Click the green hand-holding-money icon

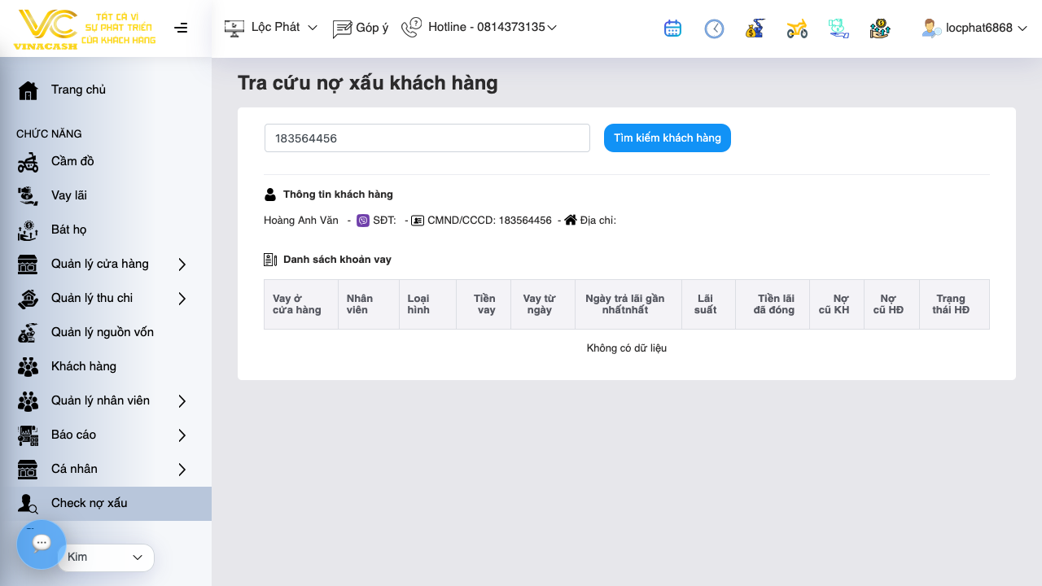[x=838, y=28]
